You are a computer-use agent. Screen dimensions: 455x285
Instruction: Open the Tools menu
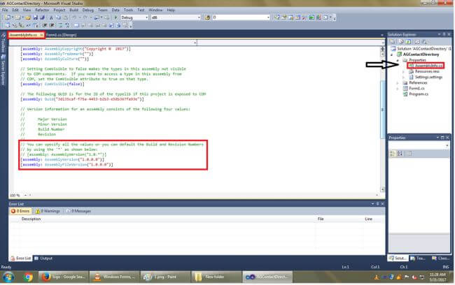[128, 10]
